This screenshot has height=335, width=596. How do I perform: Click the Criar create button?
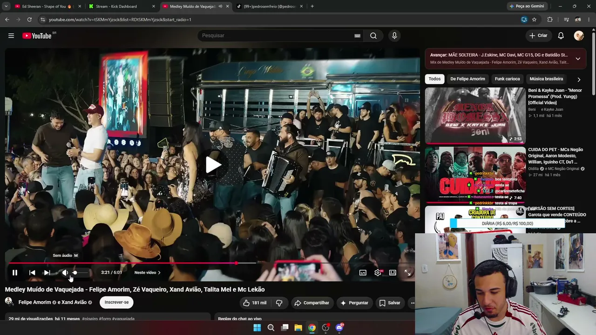coord(538,36)
